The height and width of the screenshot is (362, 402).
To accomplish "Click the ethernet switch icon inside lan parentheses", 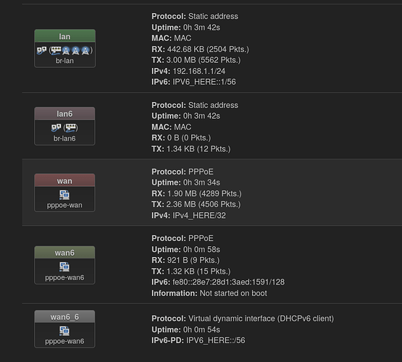I will (x=56, y=51).
